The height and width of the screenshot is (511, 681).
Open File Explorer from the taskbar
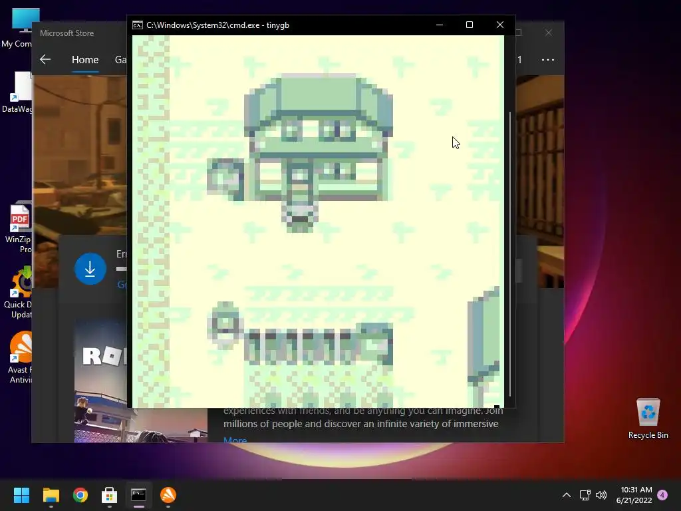(x=51, y=495)
